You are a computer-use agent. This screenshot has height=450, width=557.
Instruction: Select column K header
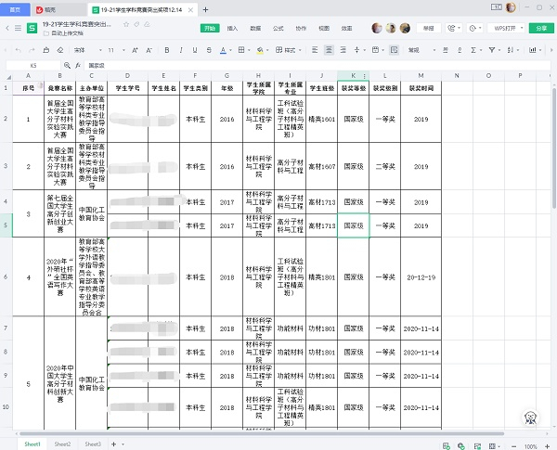(353, 76)
